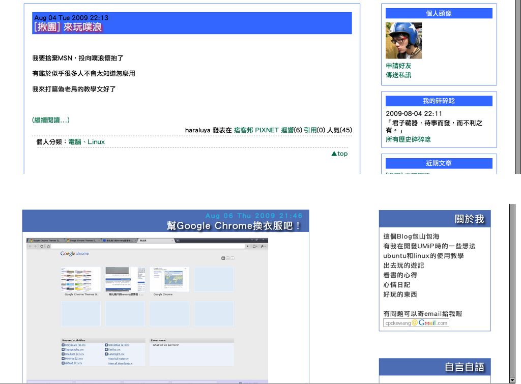This screenshot has height=384, width=521.
Task: Open the 電腦 category link
Action: (75, 142)
